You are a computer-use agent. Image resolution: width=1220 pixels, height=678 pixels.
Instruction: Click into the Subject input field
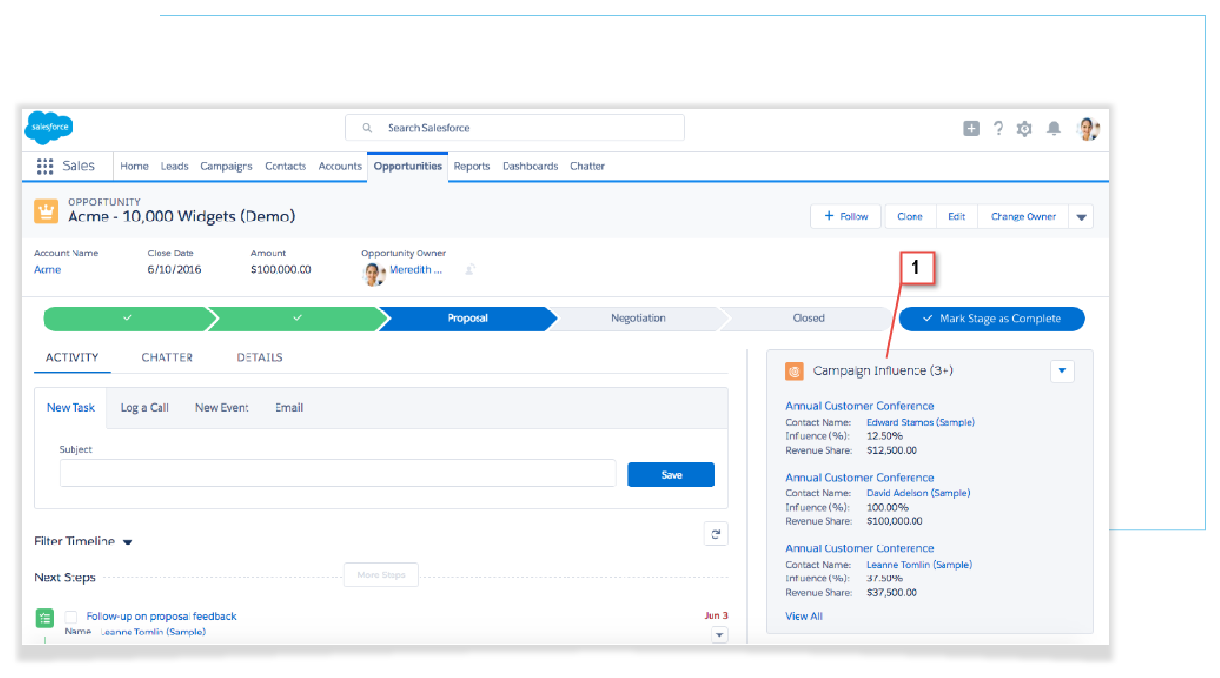click(x=337, y=474)
